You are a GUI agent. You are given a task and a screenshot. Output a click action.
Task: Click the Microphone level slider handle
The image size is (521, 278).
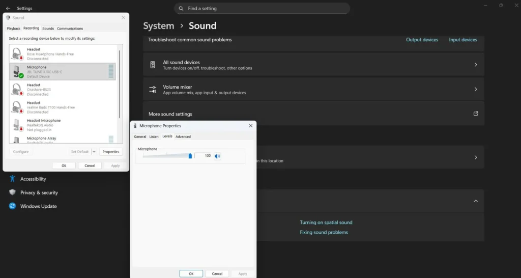pyautogui.click(x=190, y=156)
